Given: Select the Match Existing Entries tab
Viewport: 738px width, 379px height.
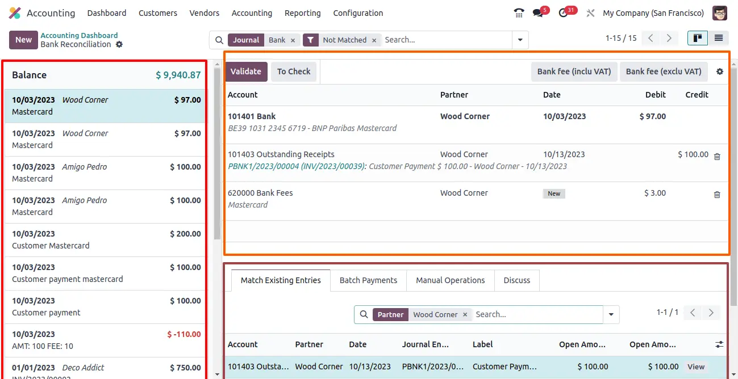Looking at the screenshot, I should tap(281, 280).
